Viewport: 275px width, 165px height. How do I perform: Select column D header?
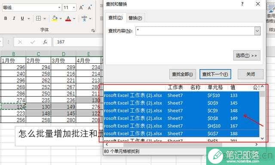64,54
